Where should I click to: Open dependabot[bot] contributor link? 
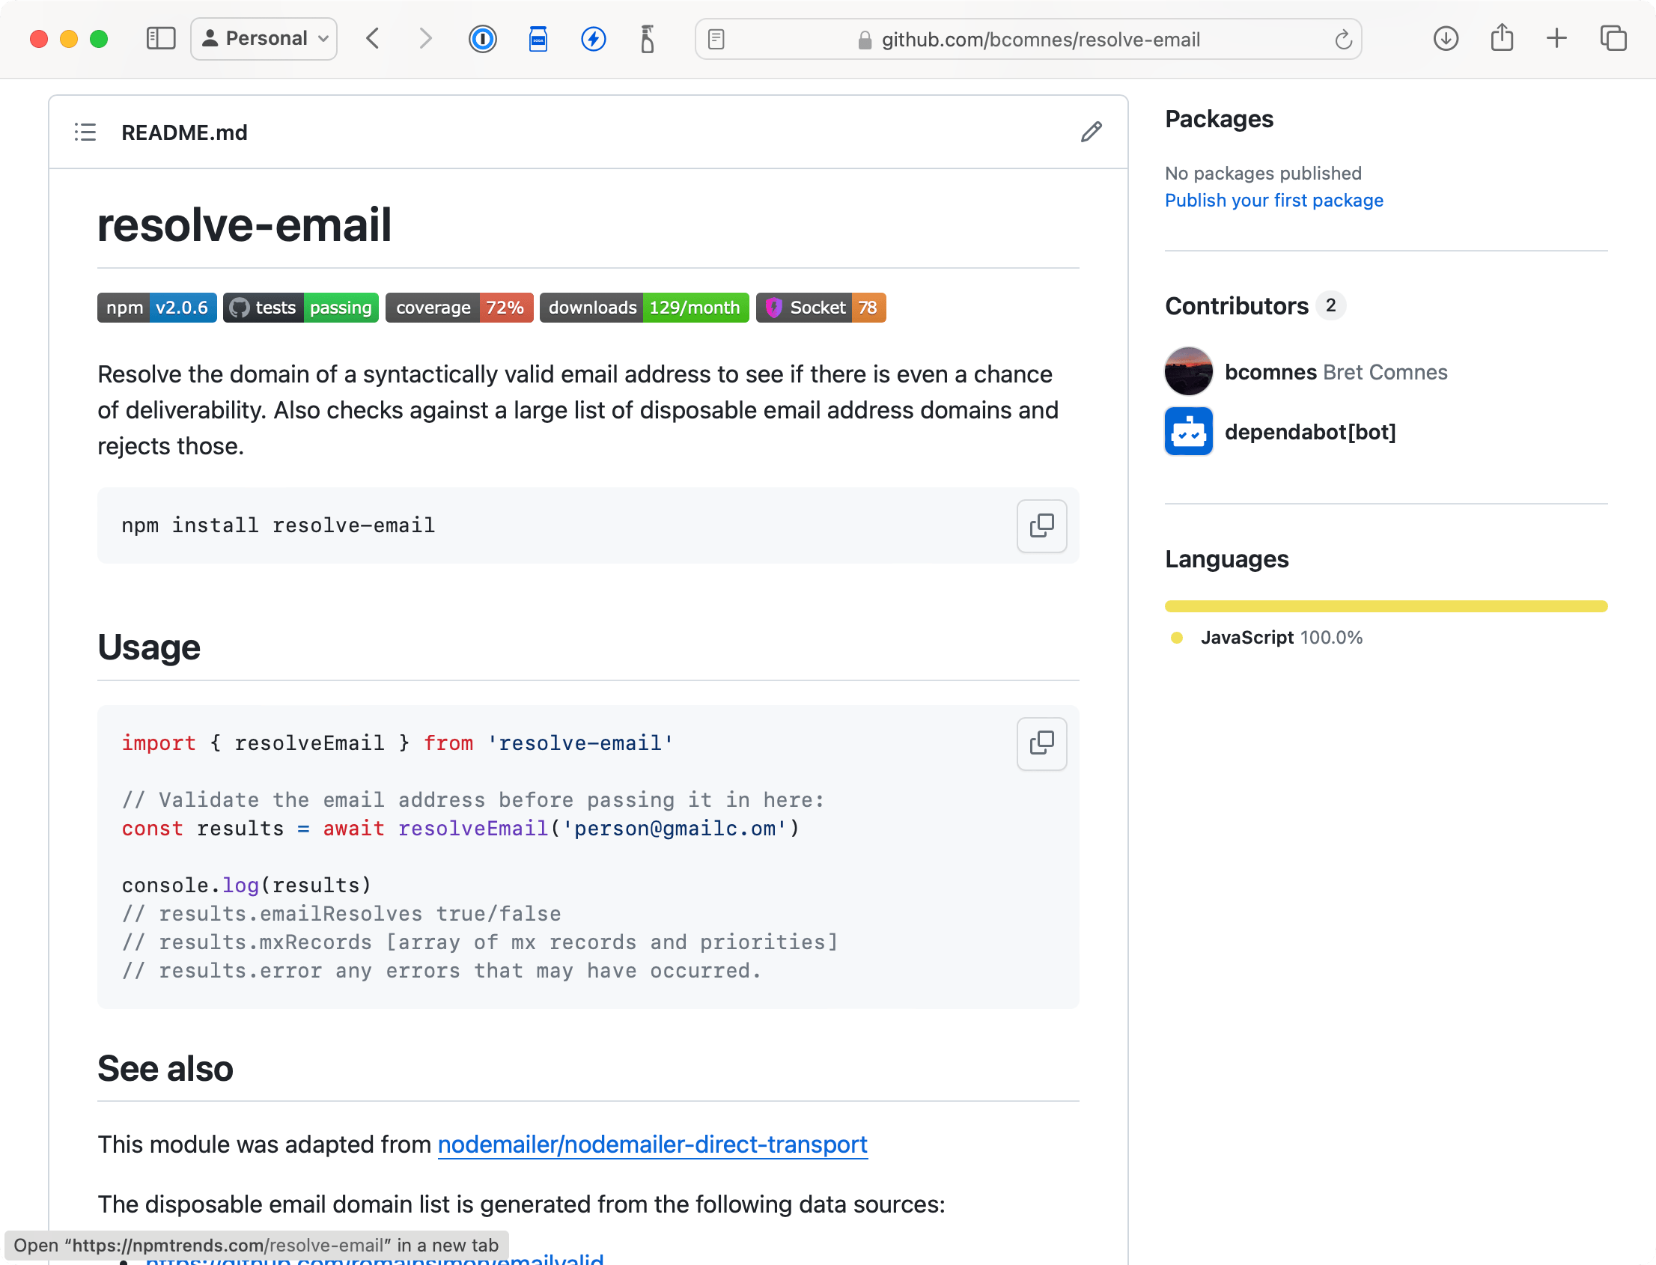coord(1310,432)
